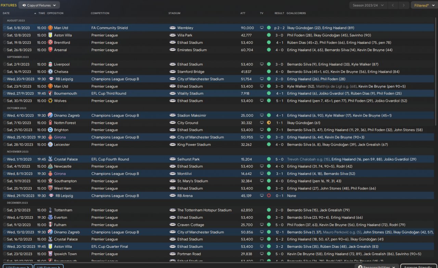The image size is (438, 268).
Task: Open the Girona link in October Champions League fixture
Action: [60, 137]
